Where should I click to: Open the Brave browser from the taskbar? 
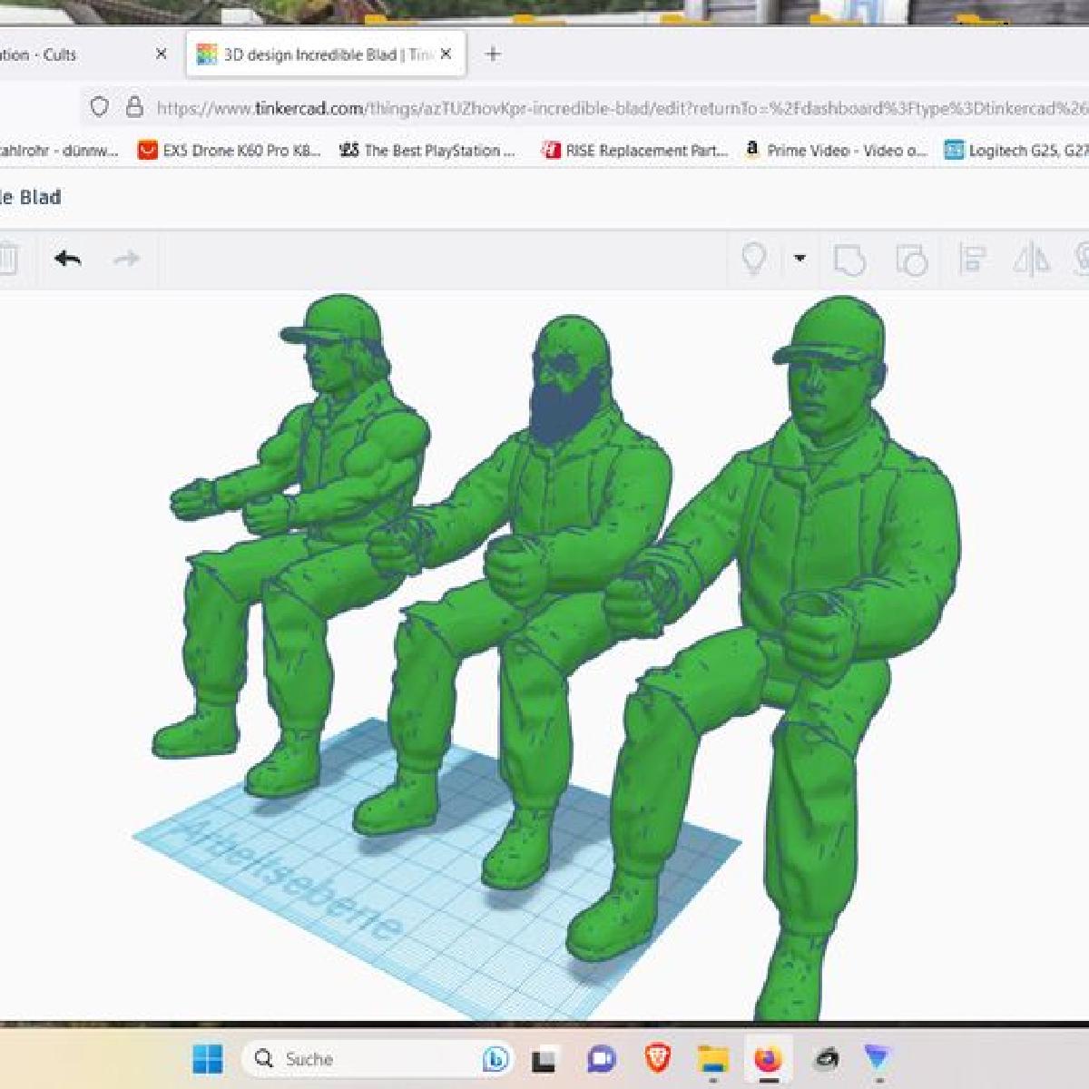(x=657, y=1058)
